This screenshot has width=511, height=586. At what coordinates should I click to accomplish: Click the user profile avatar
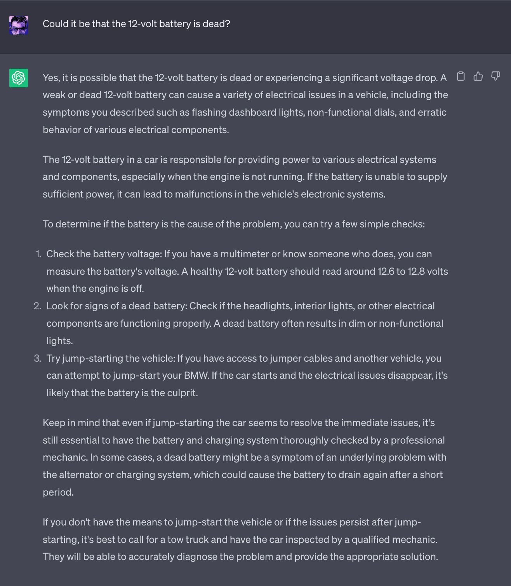19,25
